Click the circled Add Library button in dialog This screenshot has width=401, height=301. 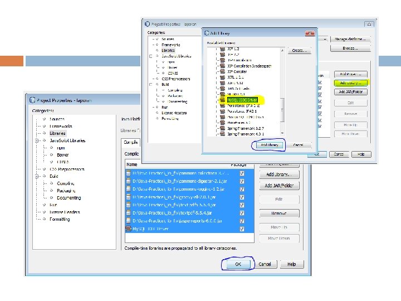[269, 145]
